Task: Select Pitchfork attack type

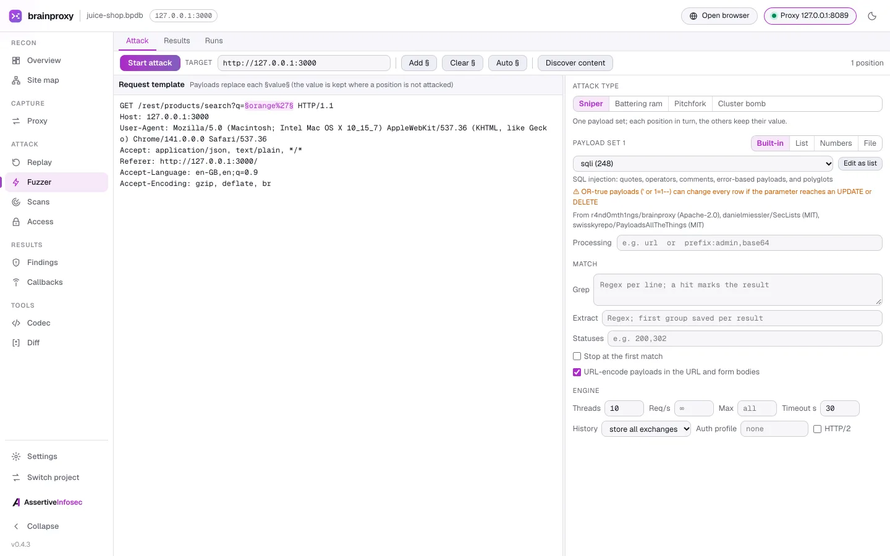Action: 690,104
